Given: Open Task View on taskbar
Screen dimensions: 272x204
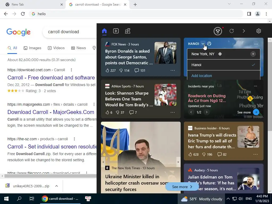Looking at the screenshot, I should (32, 199).
